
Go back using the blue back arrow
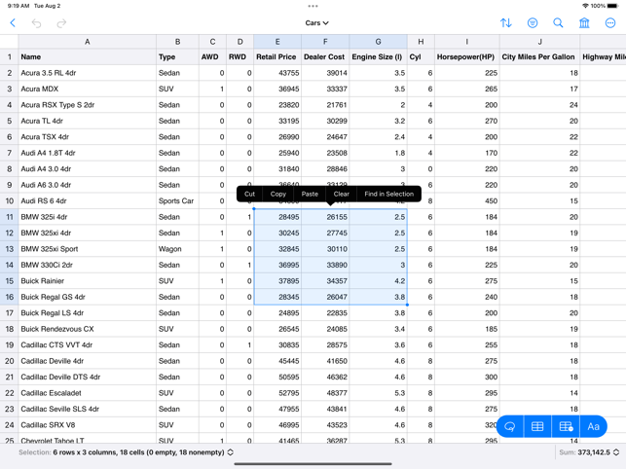click(x=13, y=22)
